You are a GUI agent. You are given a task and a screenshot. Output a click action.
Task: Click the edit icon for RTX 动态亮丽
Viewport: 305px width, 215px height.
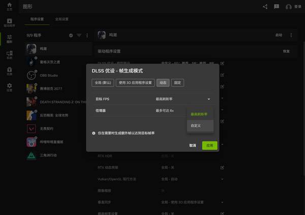tap(222, 168)
